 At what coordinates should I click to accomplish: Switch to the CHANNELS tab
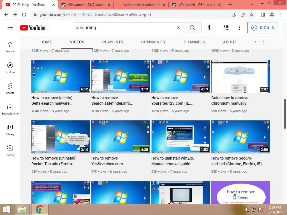(195, 42)
